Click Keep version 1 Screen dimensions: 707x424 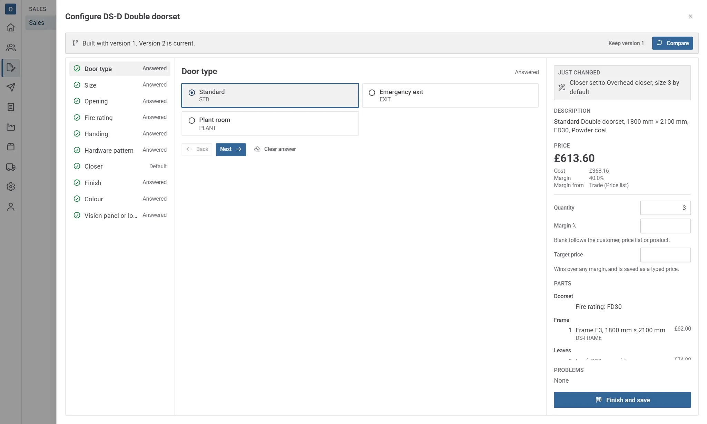(x=626, y=43)
